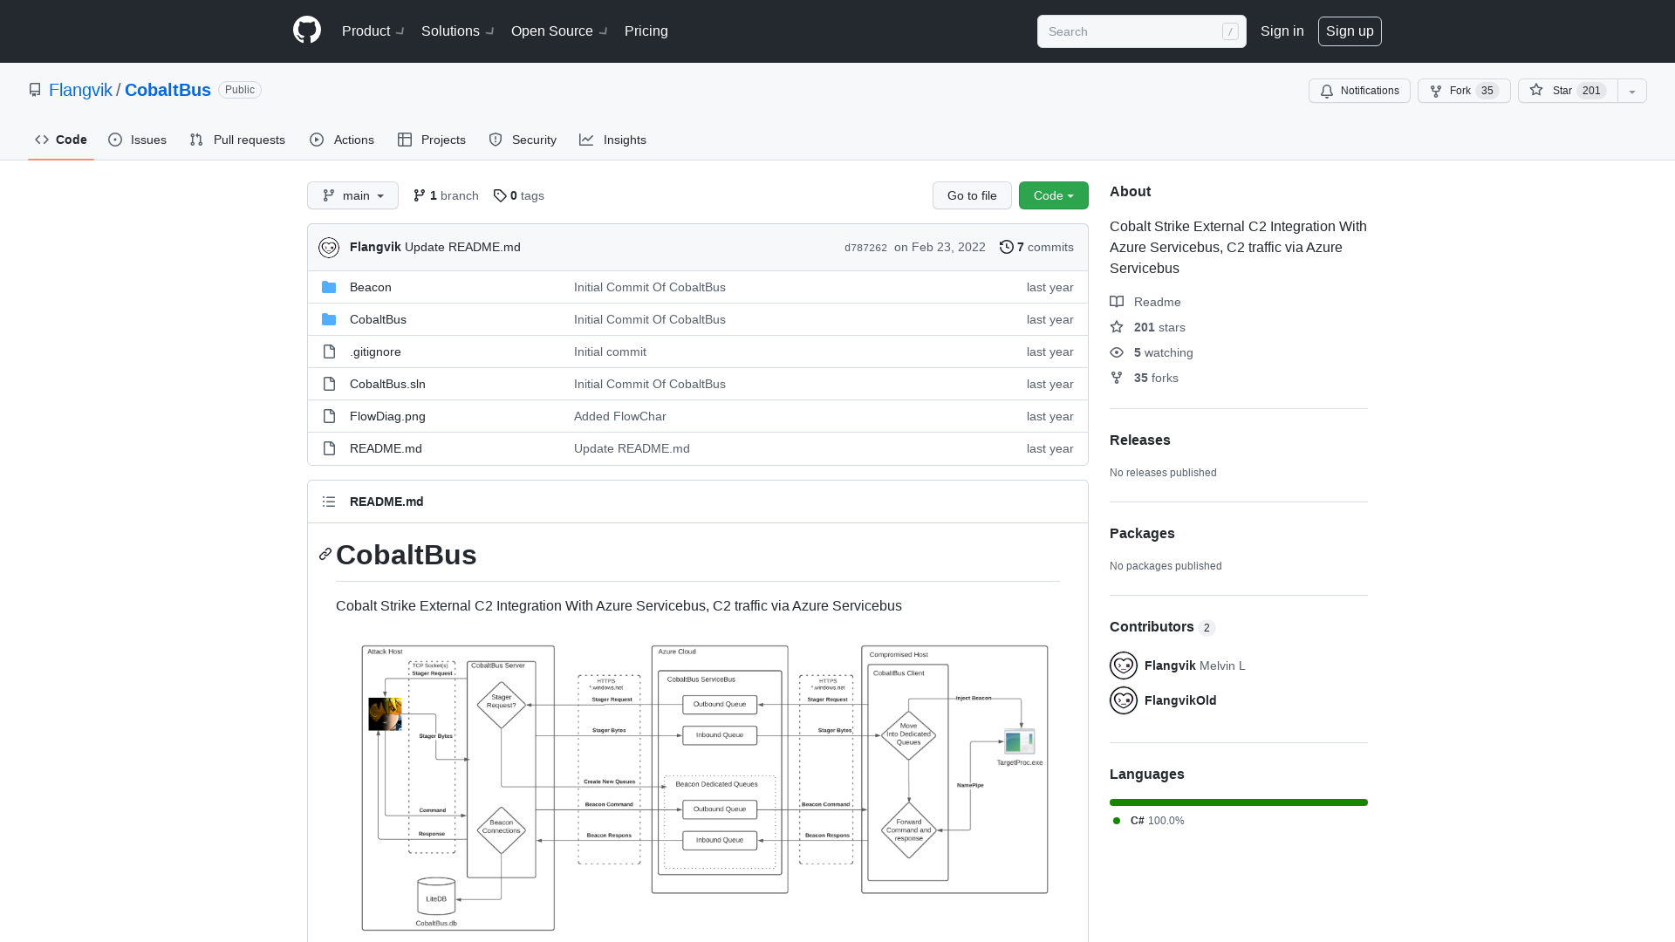View the 7 commits history

(x=1036, y=247)
